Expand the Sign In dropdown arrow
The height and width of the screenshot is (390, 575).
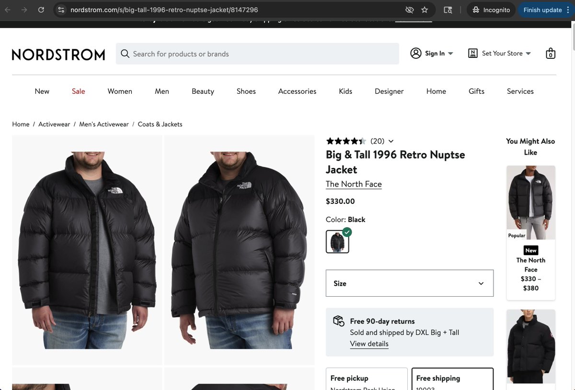(450, 54)
